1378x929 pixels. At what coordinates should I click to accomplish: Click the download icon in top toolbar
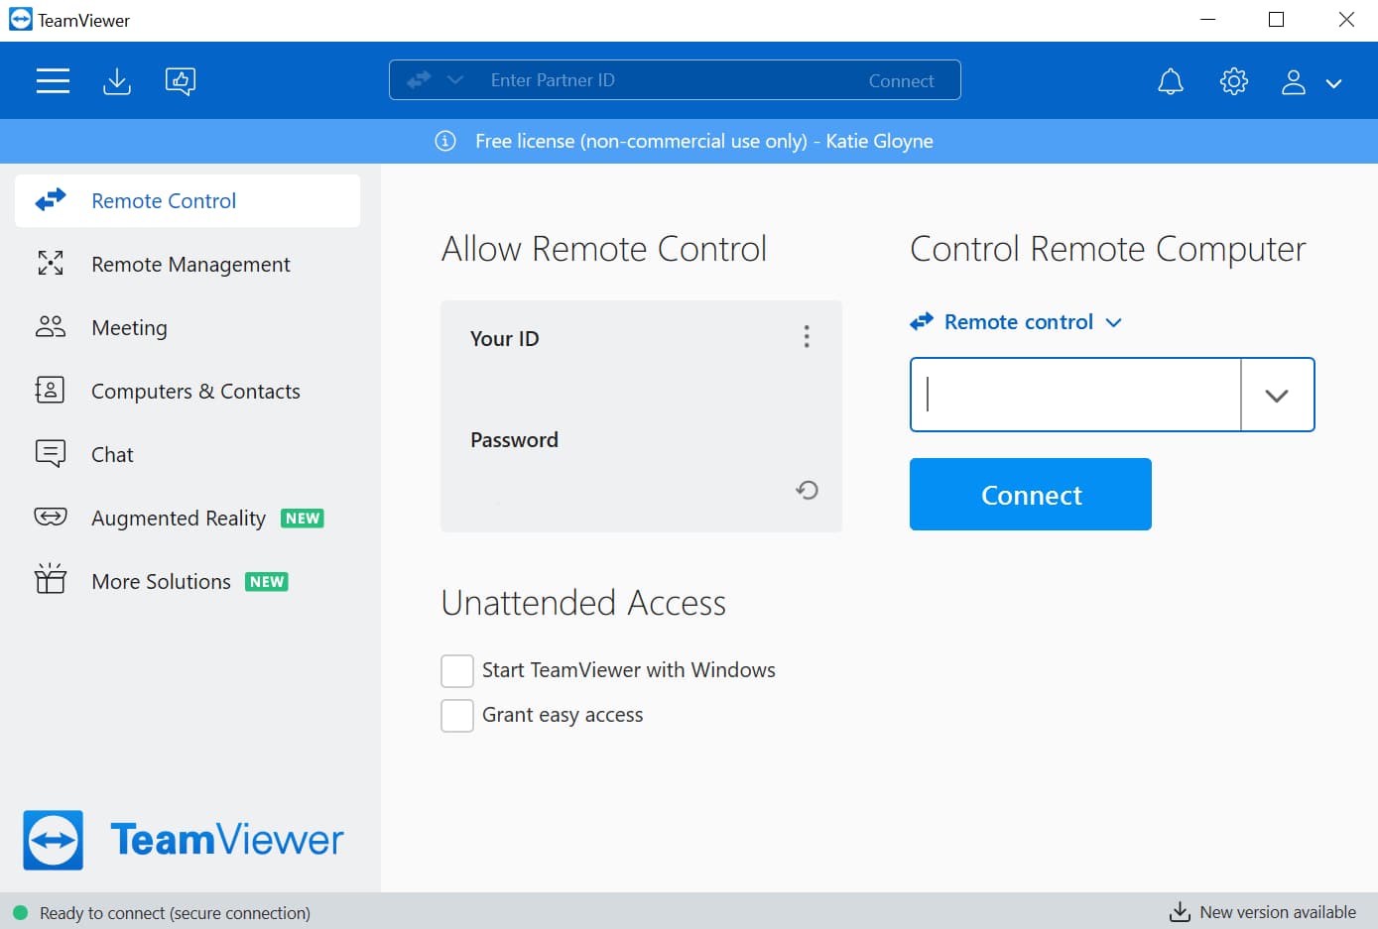coord(117,80)
